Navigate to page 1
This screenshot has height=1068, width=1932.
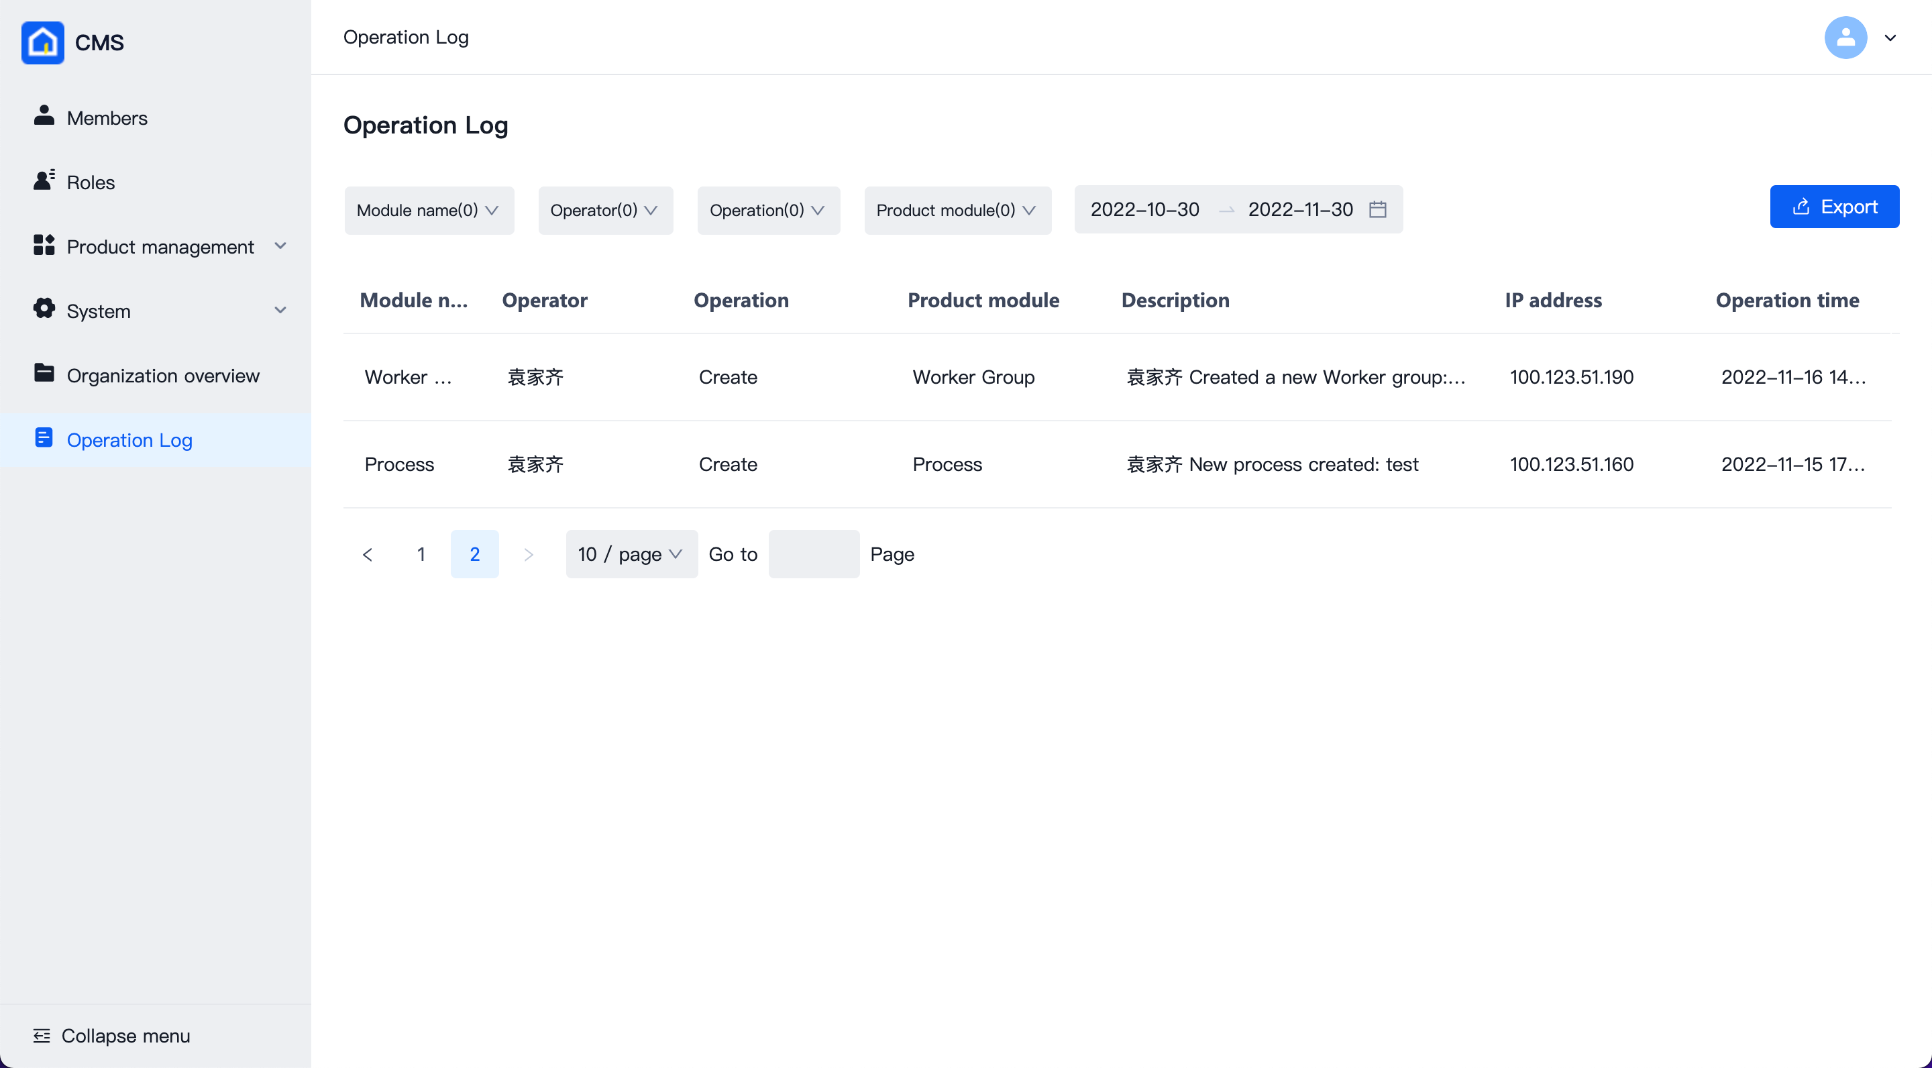(x=422, y=553)
